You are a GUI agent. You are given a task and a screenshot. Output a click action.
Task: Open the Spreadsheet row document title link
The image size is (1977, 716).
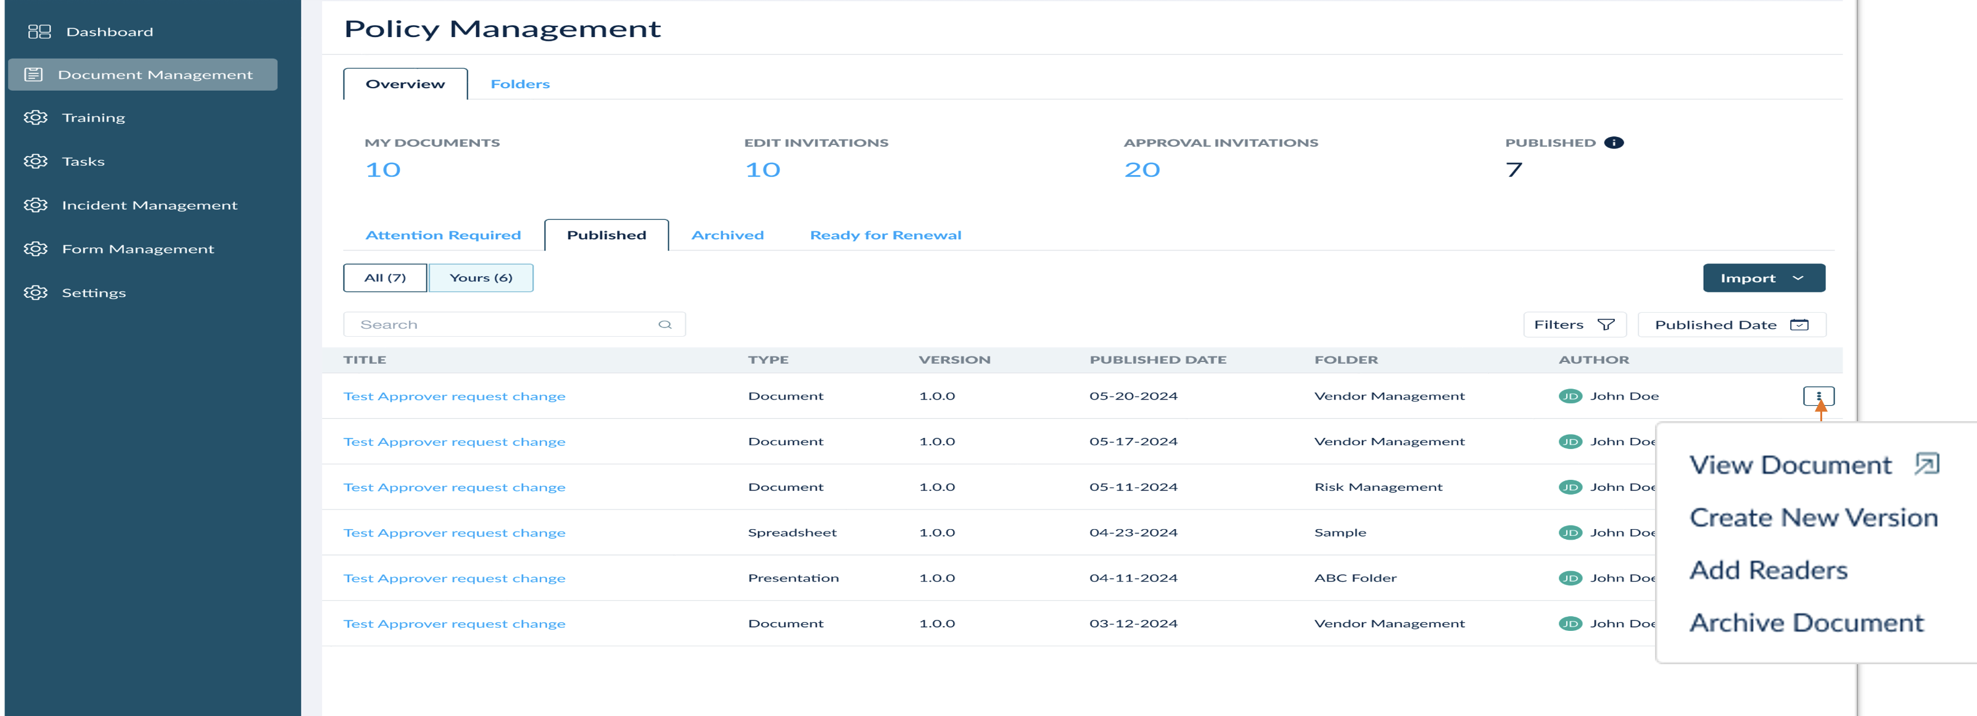[x=453, y=533]
